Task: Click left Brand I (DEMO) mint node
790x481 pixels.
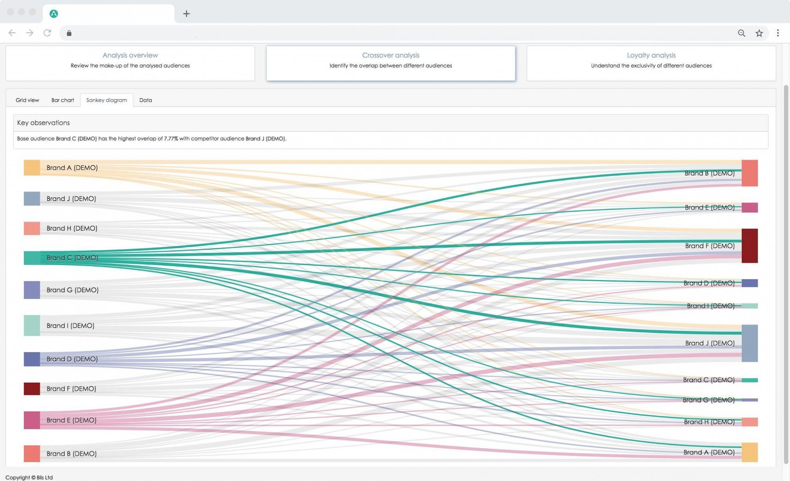Action: [32, 325]
